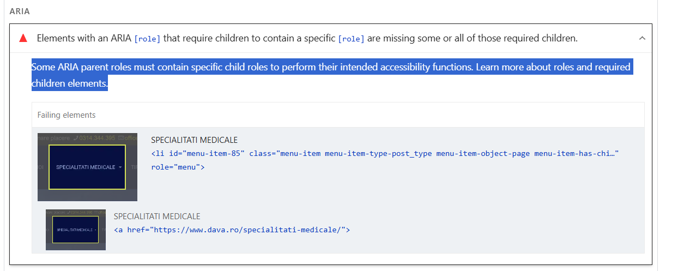The width and height of the screenshot is (696, 271).
Task: Click the red warning triangle icon
Action: click(x=23, y=38)
